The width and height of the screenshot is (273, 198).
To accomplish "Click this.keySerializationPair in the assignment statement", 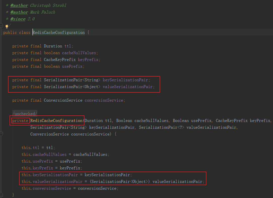I will 50,175.
